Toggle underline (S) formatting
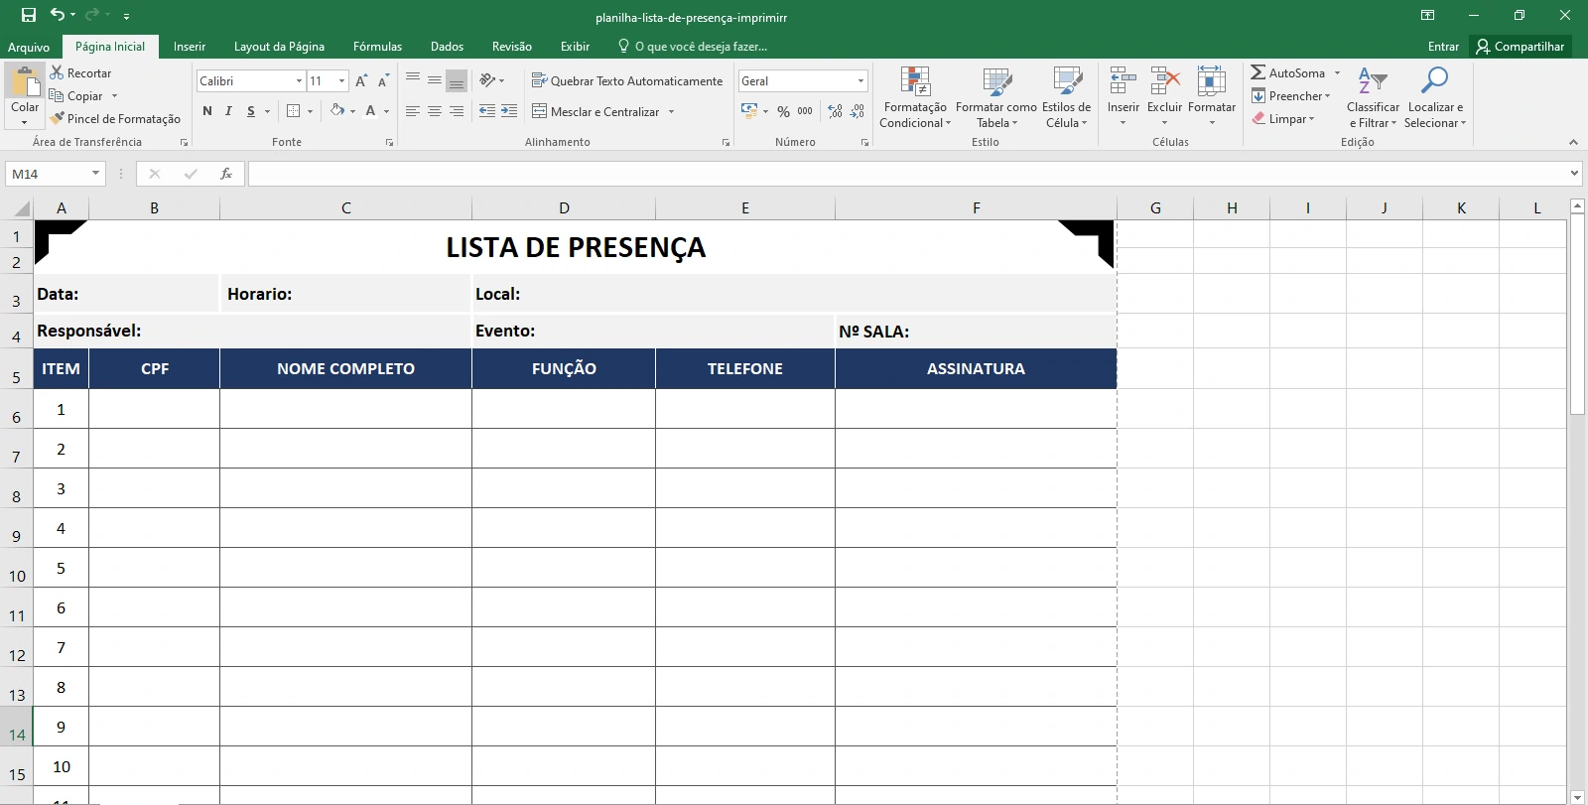 point(251,111)
